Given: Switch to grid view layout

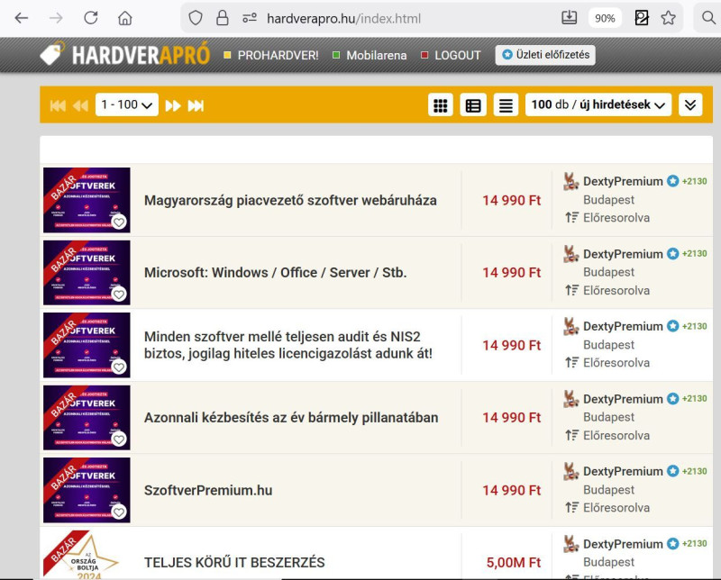Looking at the screenshot, I should pyautogui.click(x=441, y=104).
